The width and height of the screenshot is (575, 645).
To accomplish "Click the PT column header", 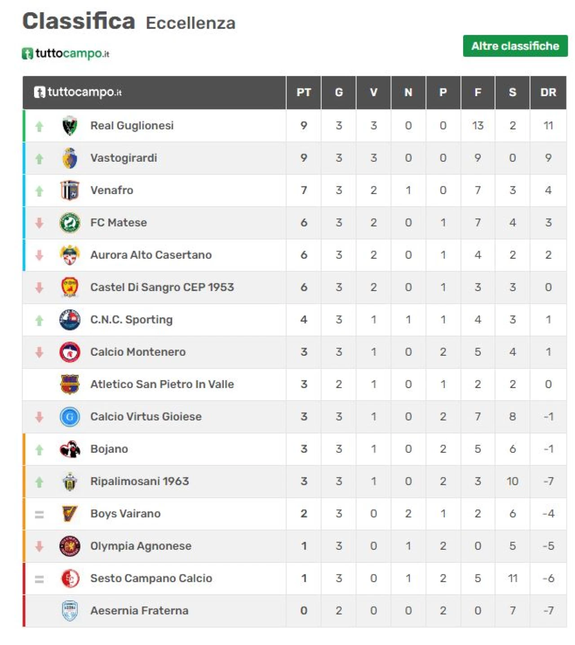I will pos(304,93).
